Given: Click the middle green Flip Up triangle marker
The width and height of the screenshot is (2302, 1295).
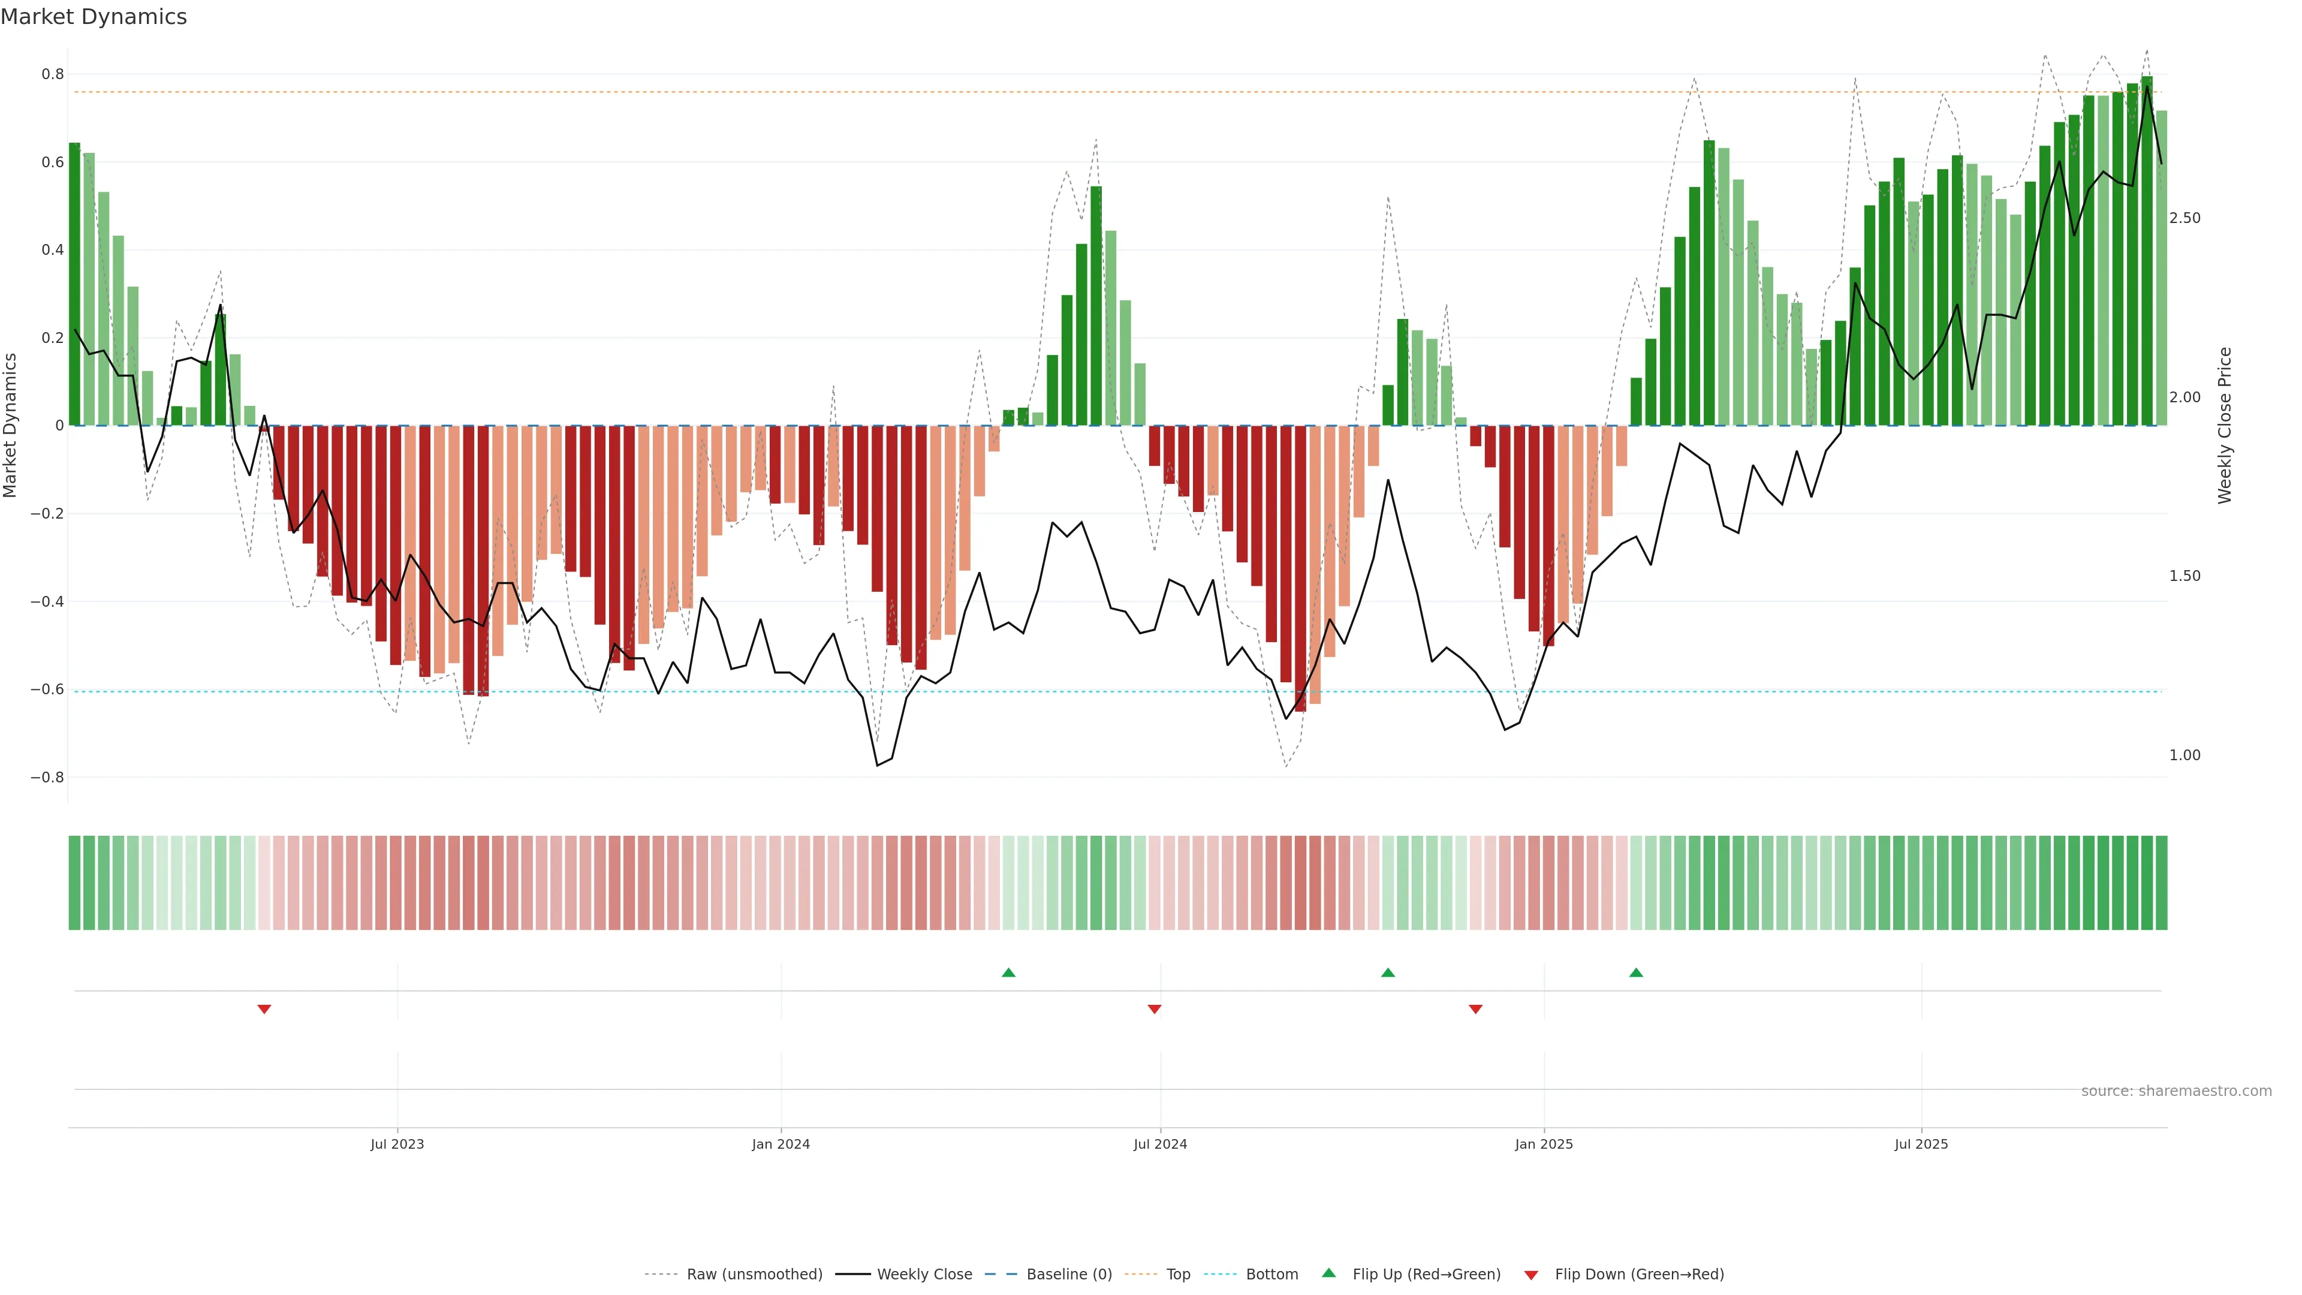Looking at the screenshot, I should tap(1388, 972).
